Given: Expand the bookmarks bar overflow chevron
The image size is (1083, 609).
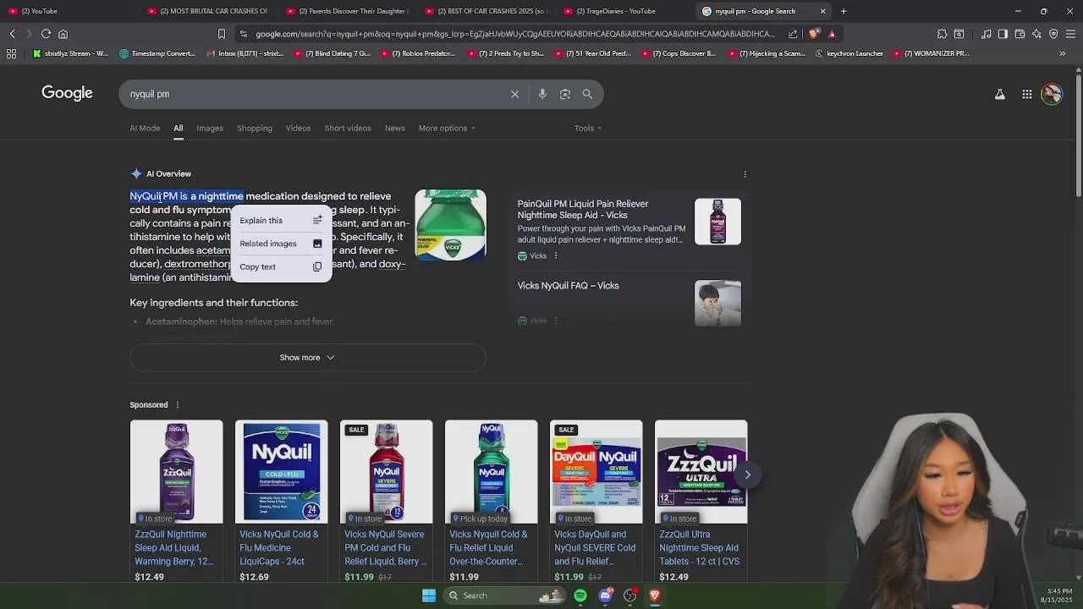Looking at the screenshot, I should click(1063, 53).
